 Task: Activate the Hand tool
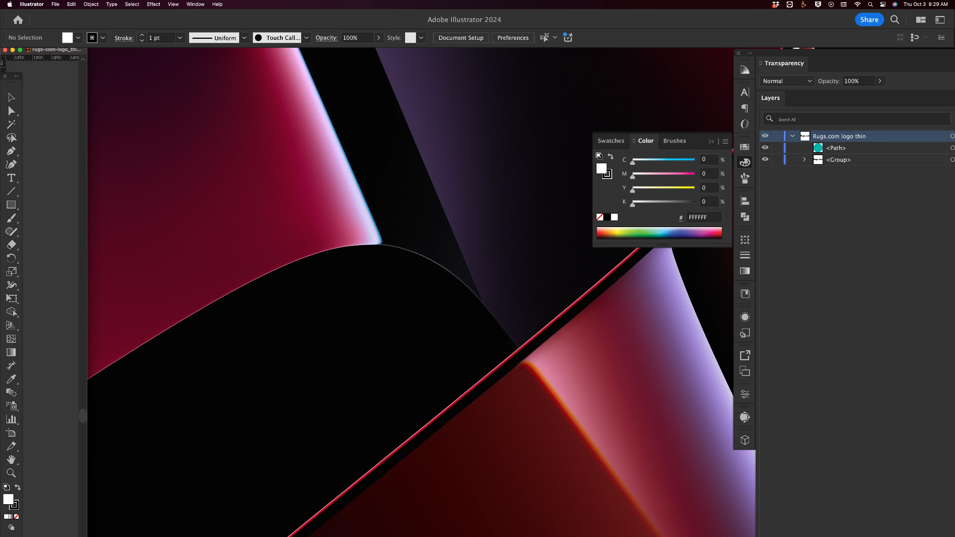coord(11,459)
